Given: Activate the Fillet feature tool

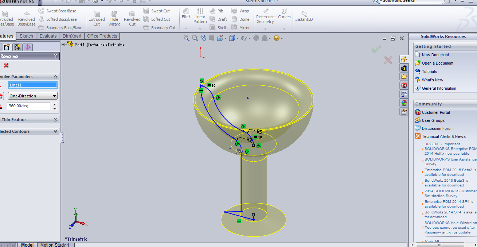Looking at the screenshot, I should [x=186, y=15].
